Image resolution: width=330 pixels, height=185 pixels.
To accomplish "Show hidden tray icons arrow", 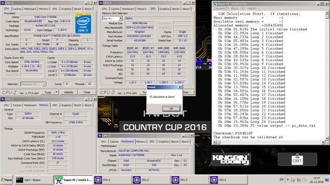I will coord(288,180).
